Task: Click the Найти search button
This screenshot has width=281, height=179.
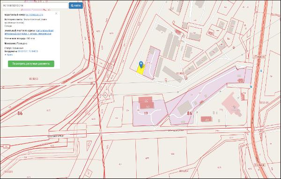Action: [x=76, y=6]
